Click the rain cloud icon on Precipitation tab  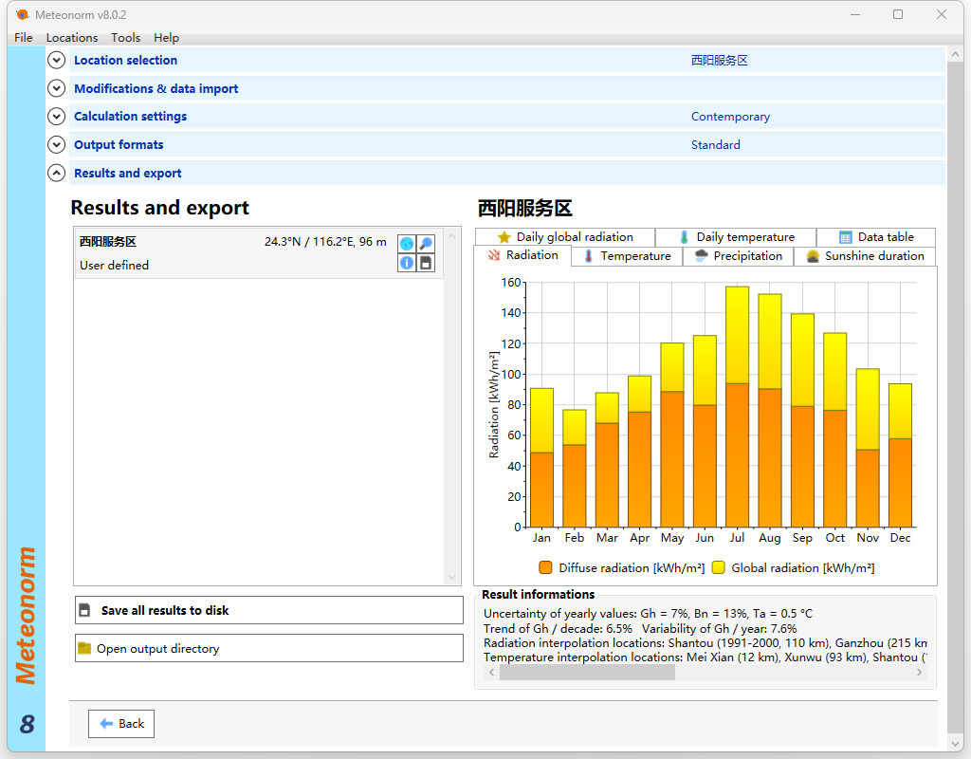(x=701, y=256)
